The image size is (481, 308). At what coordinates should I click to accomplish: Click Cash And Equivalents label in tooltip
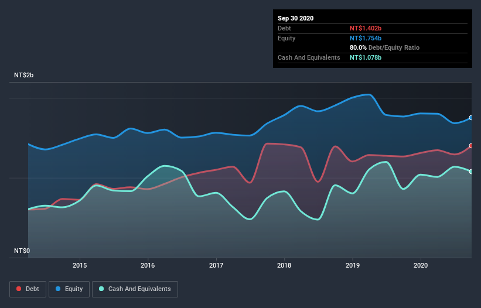pos(309,57)
